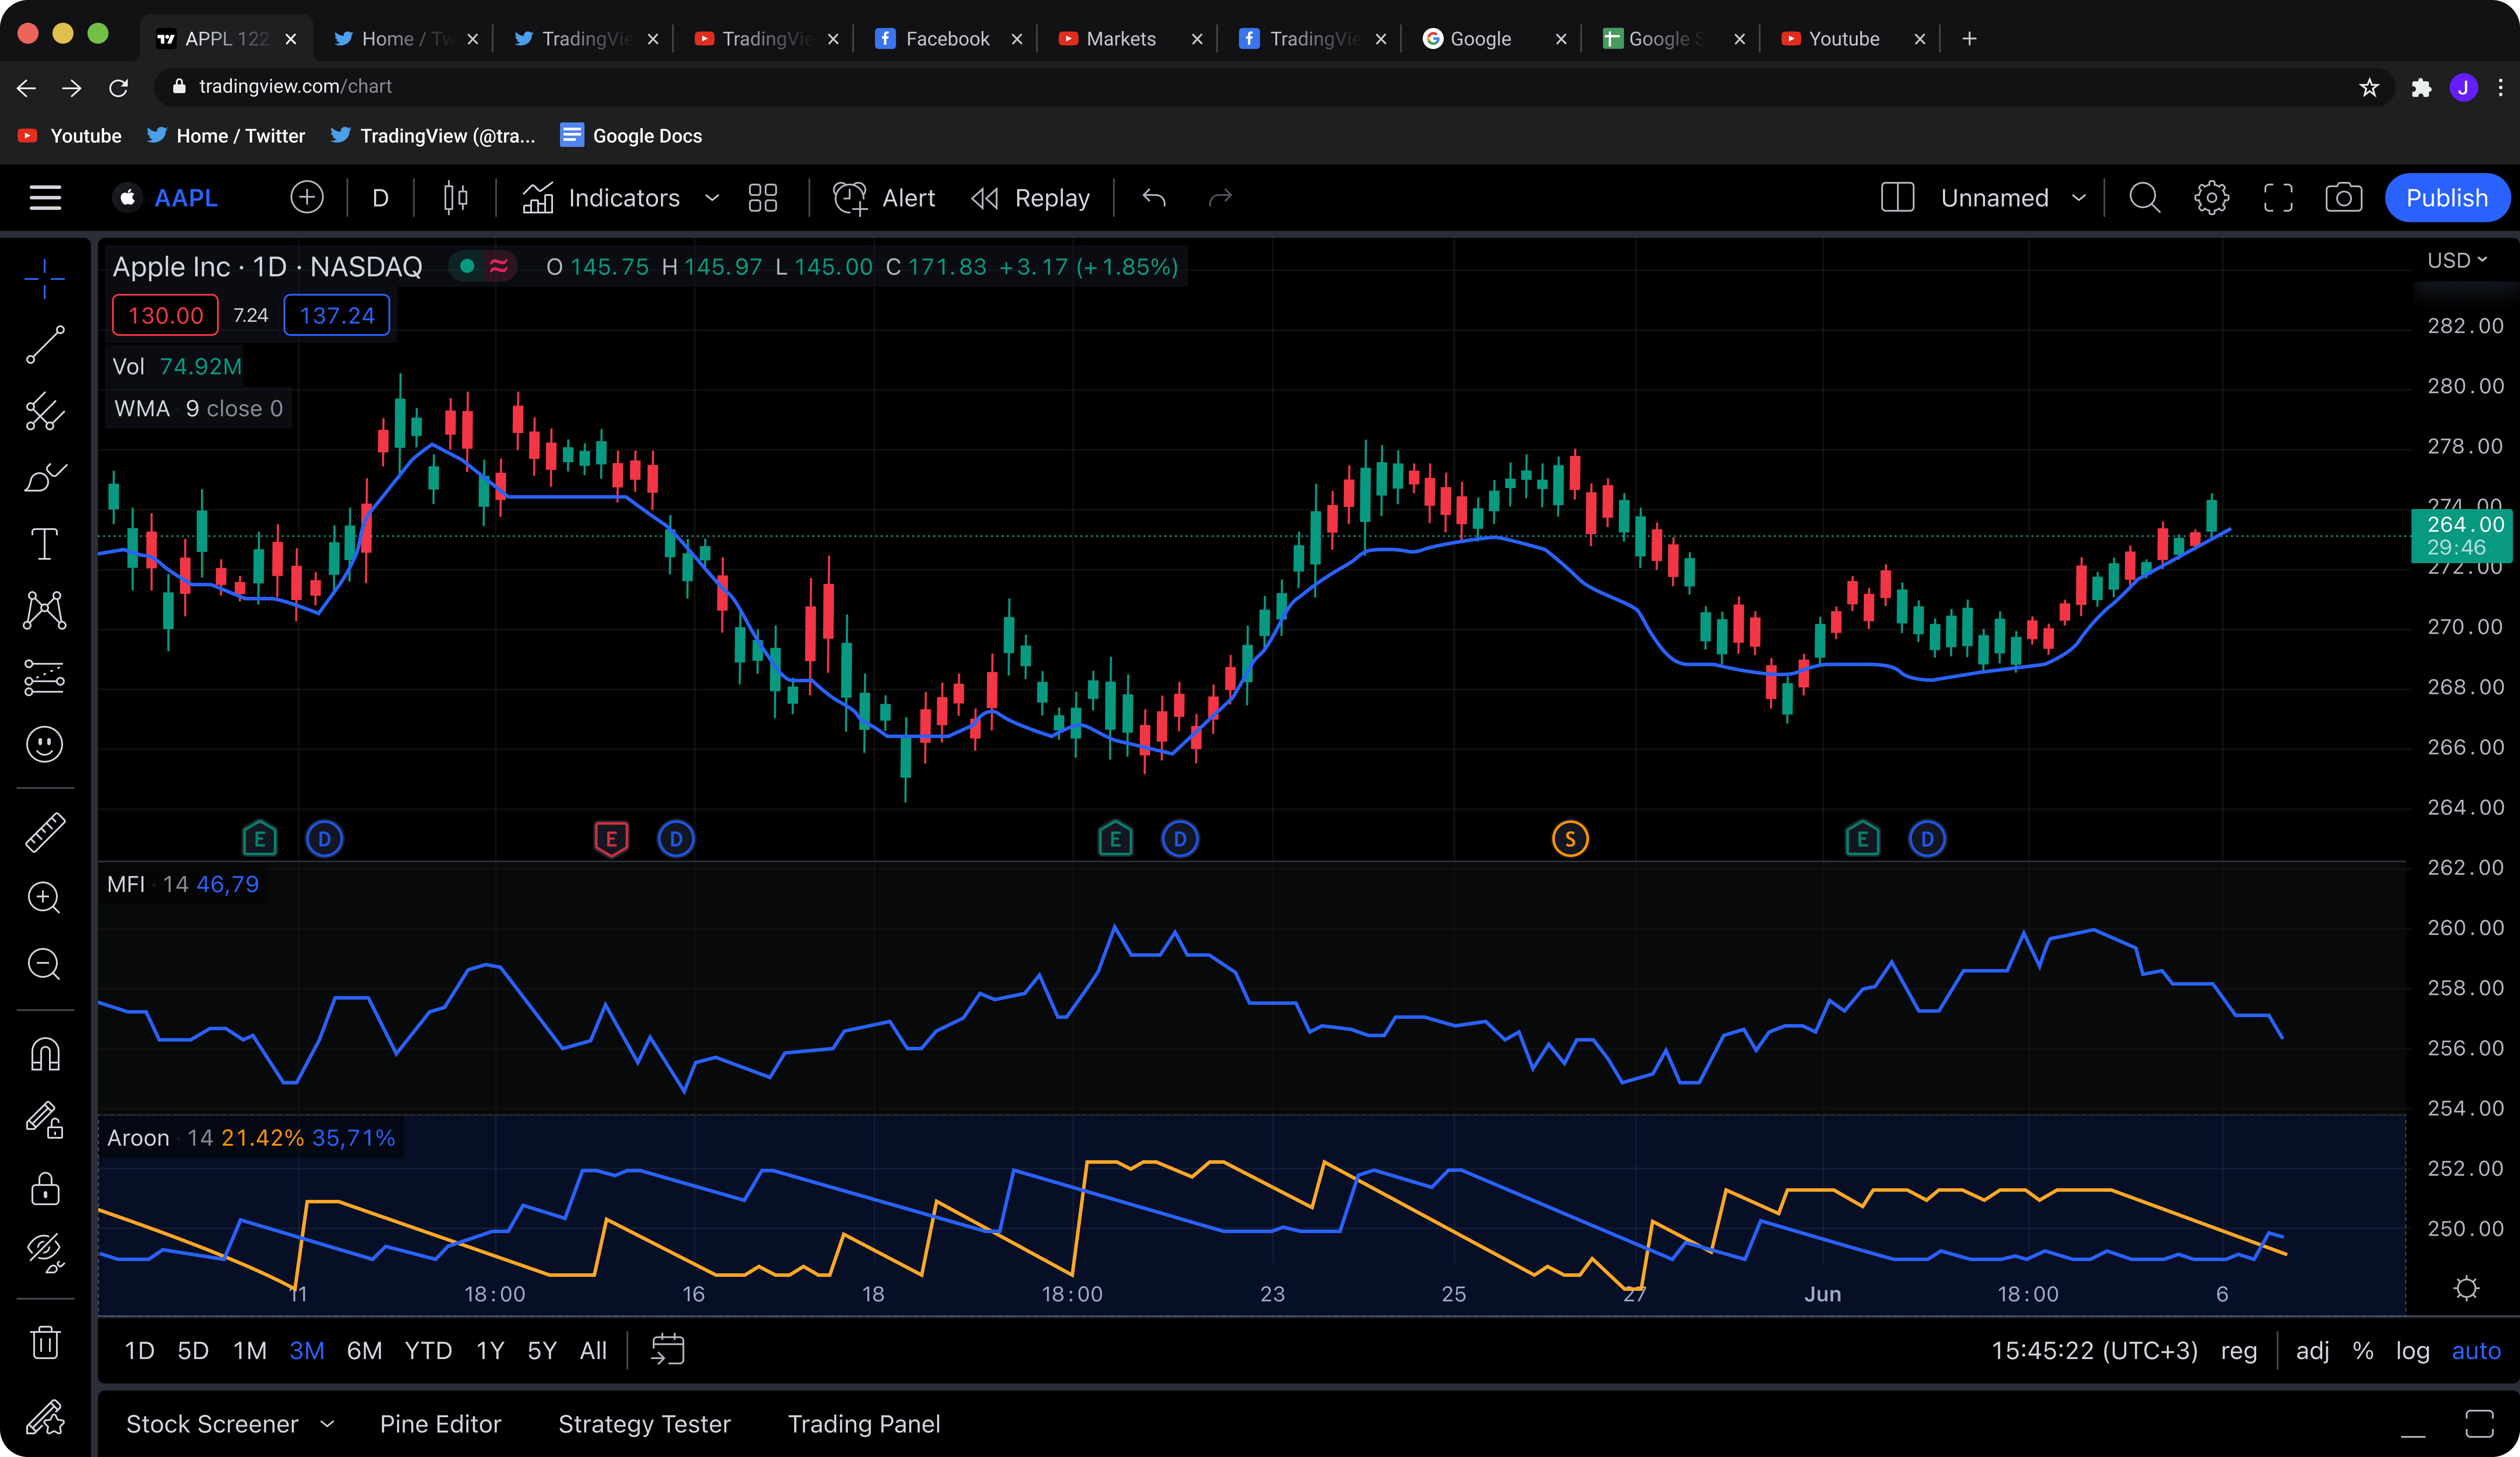Select the measure ruler tool
The height and width of the screenshot is (1457, 2520).
[x=45, y=831]
